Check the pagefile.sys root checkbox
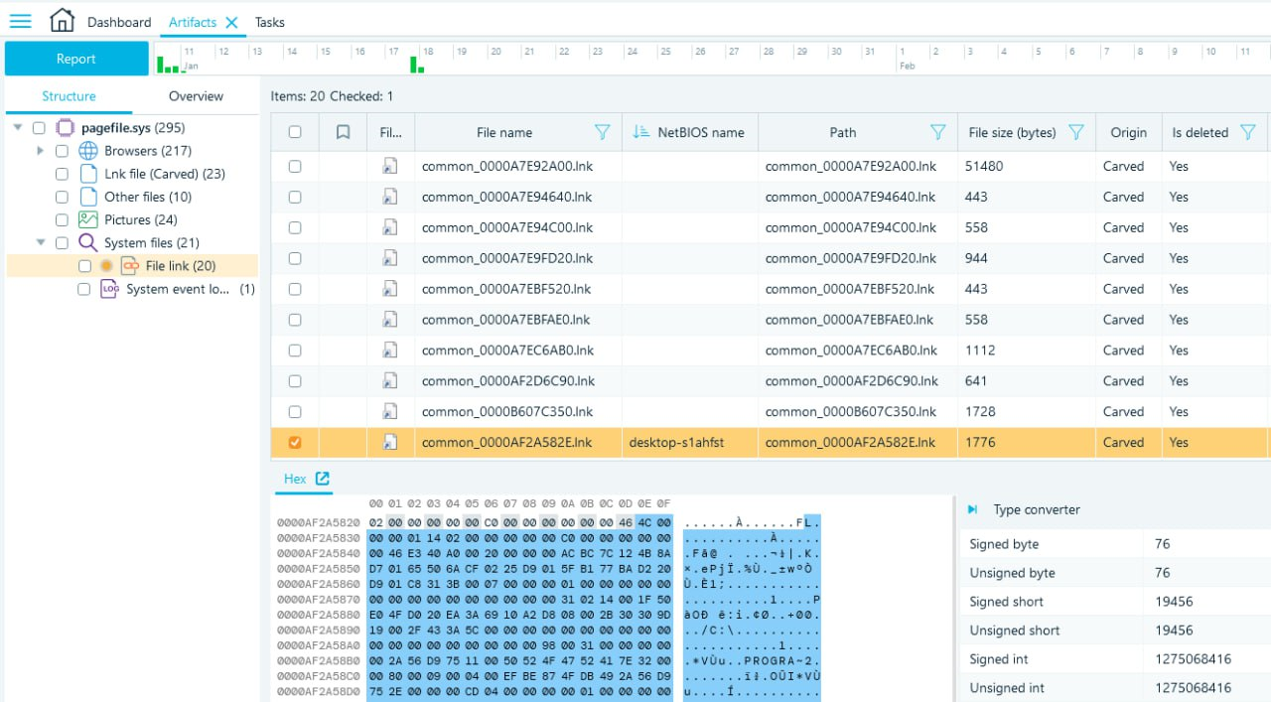The image size is (1271, 702). (39, 128)
